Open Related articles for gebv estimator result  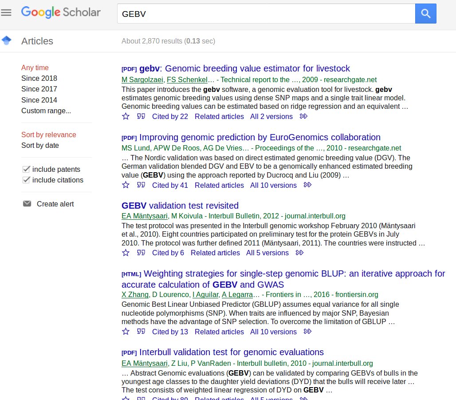point(219,116)
